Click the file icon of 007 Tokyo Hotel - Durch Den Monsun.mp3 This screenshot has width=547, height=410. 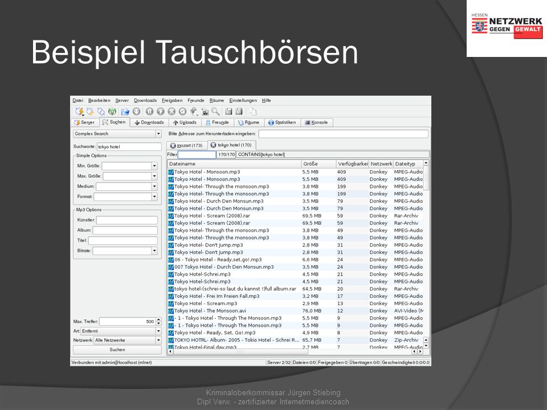tap(171, 267)
